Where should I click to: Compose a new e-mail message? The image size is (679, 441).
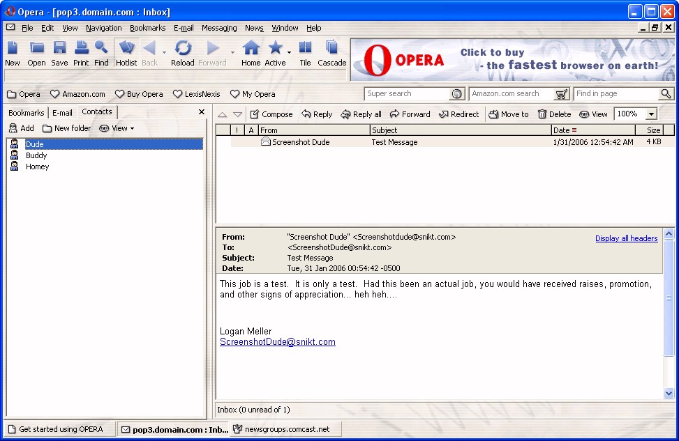[271, 114]
